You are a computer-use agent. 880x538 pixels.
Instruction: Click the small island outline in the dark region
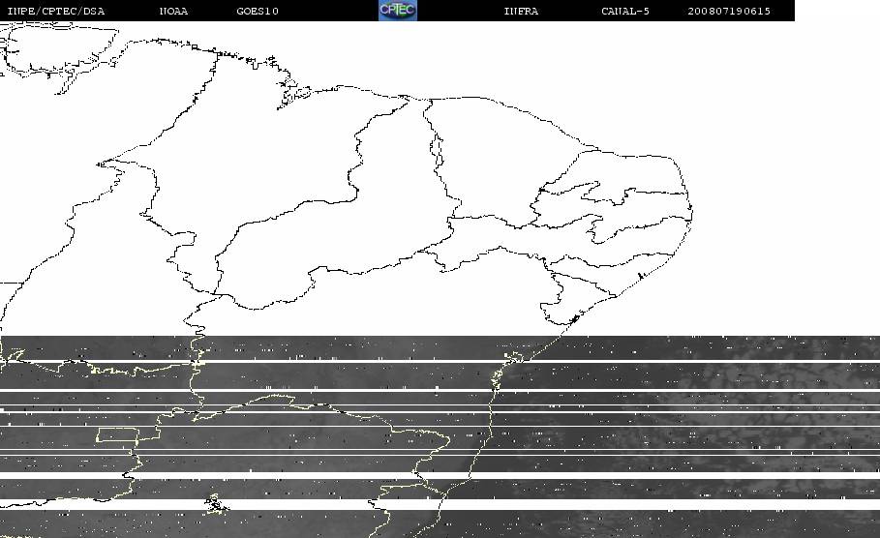pos(216,503)
